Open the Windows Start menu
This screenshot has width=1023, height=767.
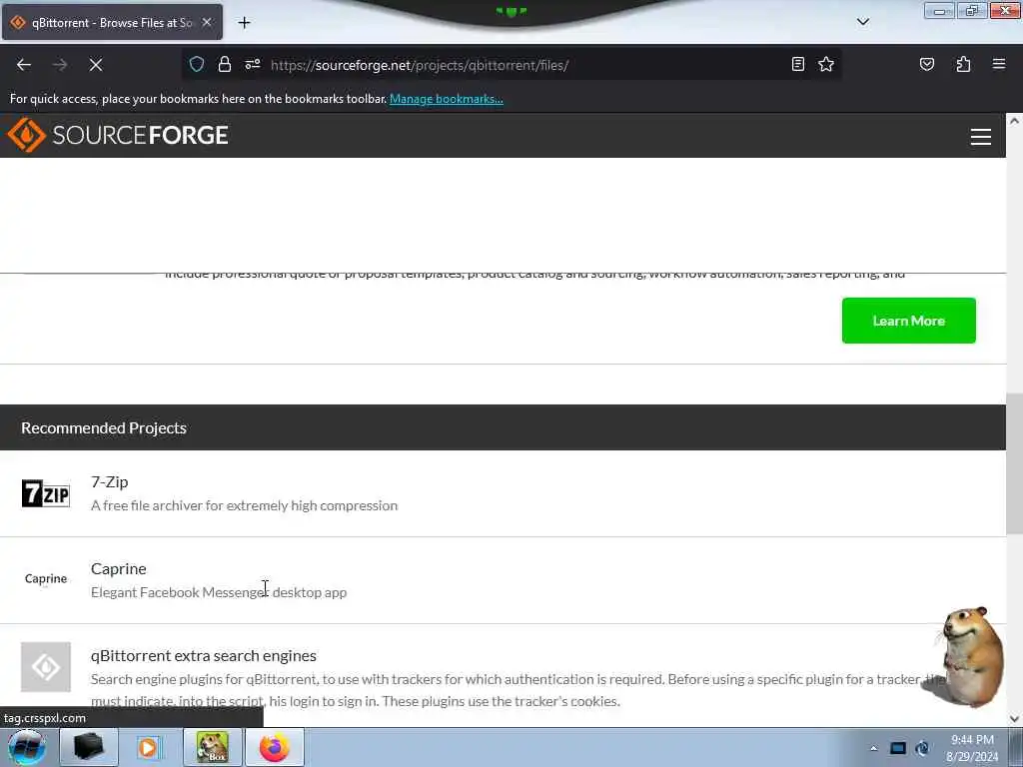(x=26, y=747)
